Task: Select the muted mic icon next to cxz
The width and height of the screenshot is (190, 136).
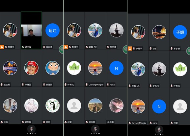Action: 150,49
